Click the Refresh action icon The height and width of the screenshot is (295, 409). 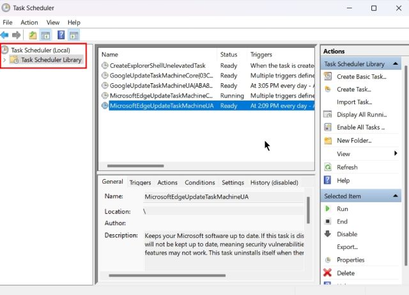(x=328, y=167)
